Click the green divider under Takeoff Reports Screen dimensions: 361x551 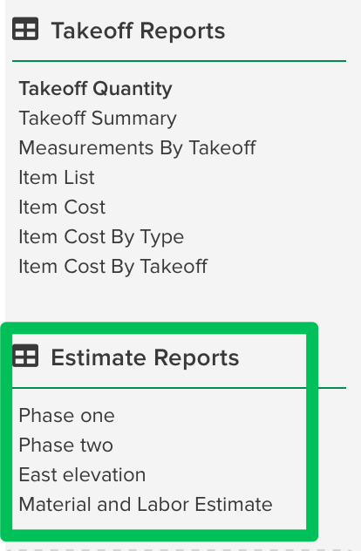pyautogui.click(x=180, y=61)
